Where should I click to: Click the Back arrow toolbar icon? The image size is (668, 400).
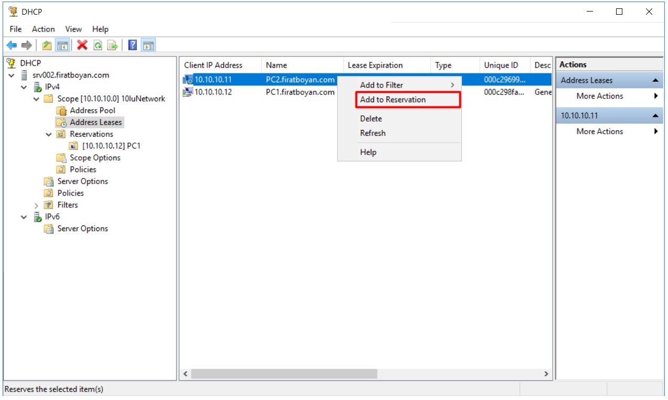[x=12, y=46]
